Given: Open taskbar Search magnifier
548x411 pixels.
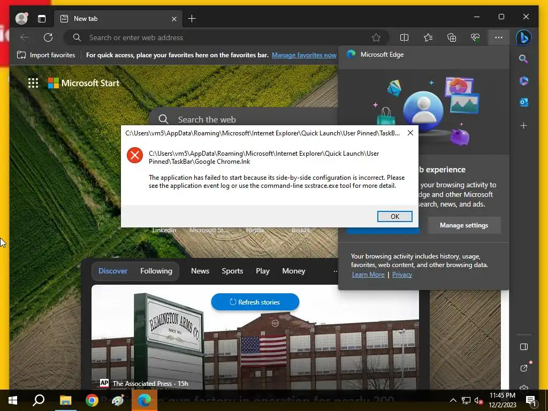Looking at the screenshot, I should [x=39, y=400].
